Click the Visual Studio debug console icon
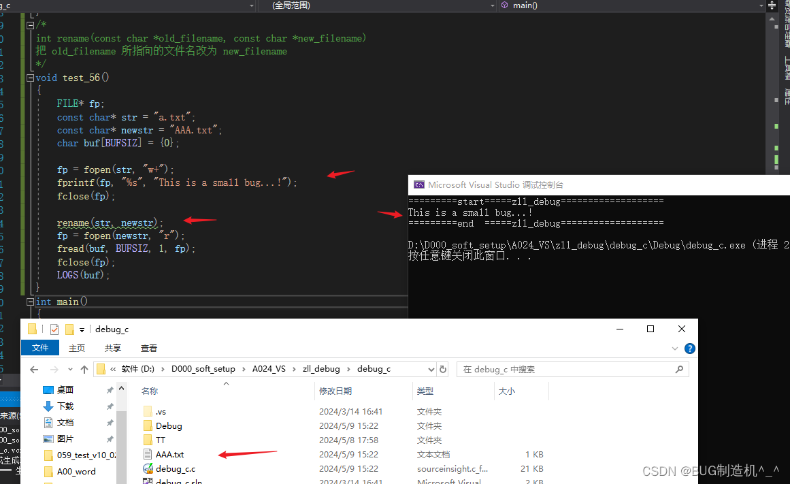 tap(418, 184)
